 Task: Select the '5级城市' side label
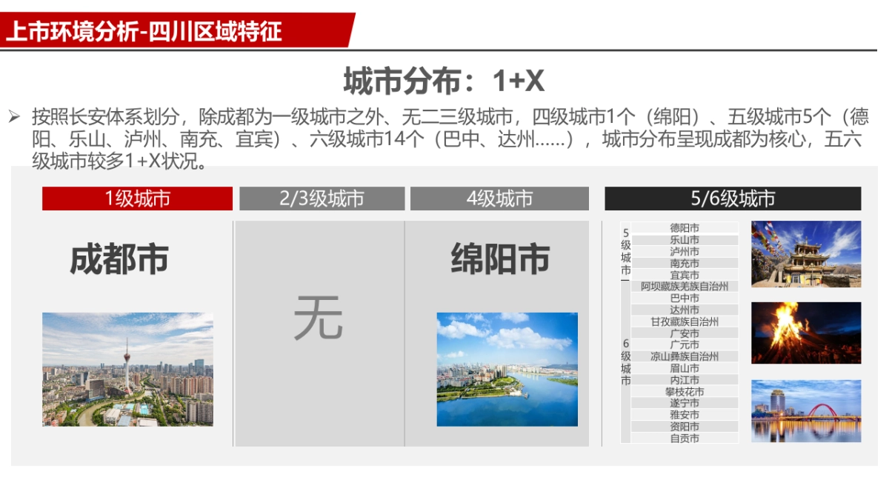point(625,252)
